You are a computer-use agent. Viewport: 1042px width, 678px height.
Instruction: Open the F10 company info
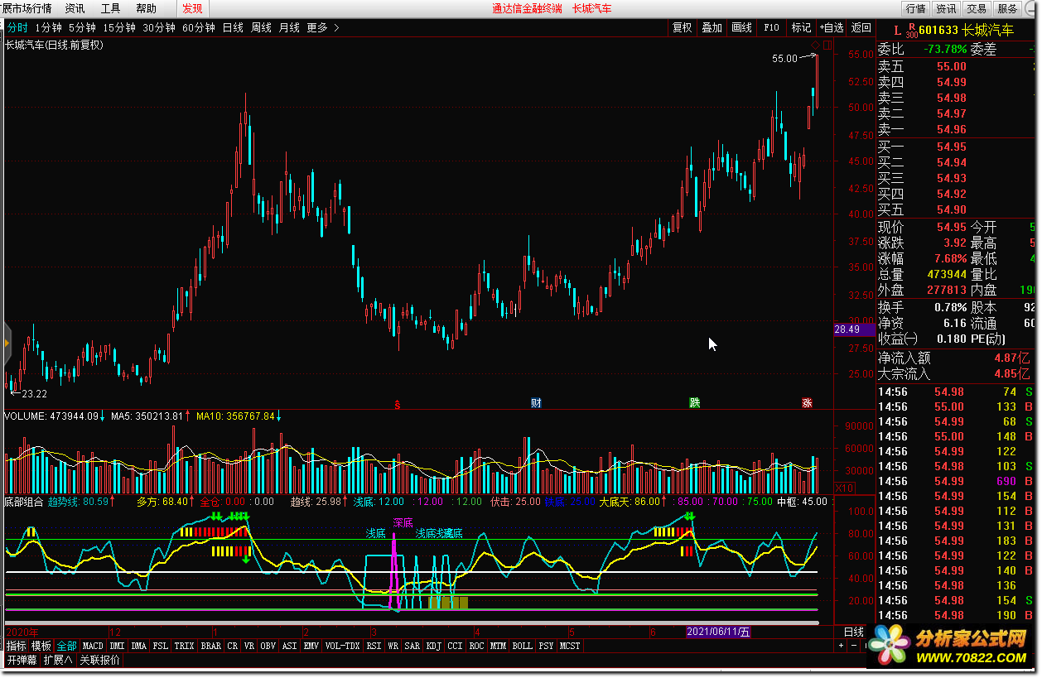pos(772,27)
